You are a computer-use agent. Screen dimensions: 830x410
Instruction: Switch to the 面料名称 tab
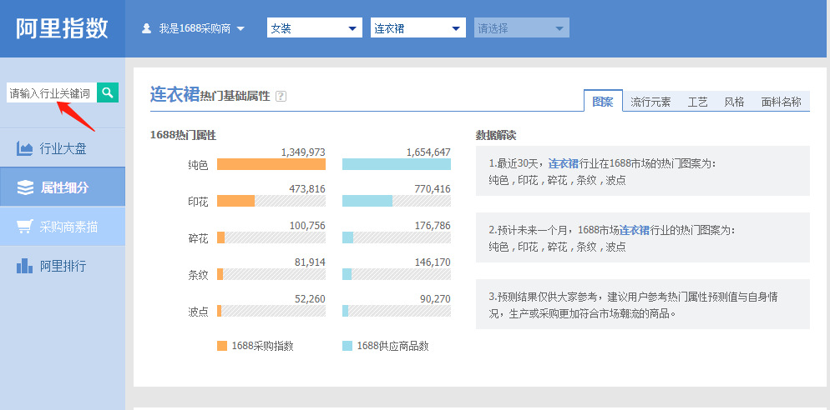point(782,102)
